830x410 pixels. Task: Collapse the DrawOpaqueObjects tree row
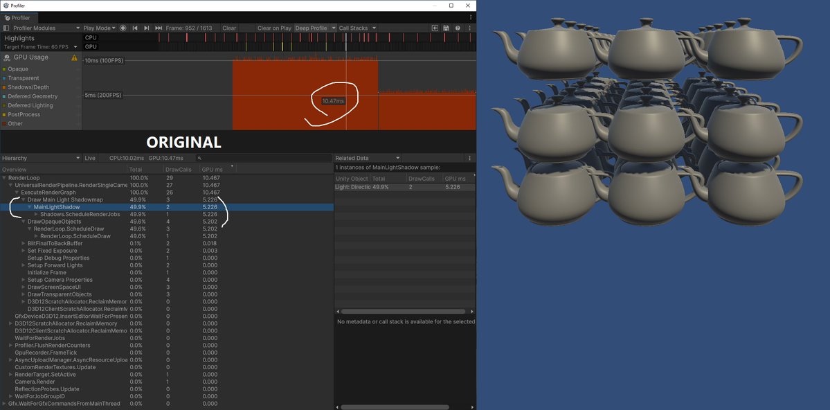pyautogui.click(x=24, y=222)
